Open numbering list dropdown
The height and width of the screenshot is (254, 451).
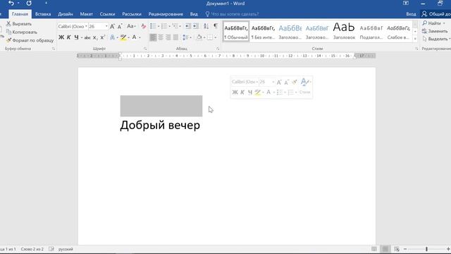[169, 26]
